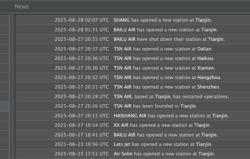
Task: Open the Haikou station link
Action: [x=205, y=58]
